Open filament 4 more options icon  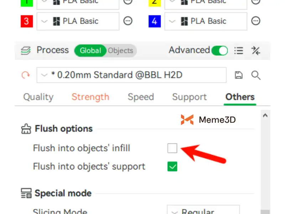(255, 21)
